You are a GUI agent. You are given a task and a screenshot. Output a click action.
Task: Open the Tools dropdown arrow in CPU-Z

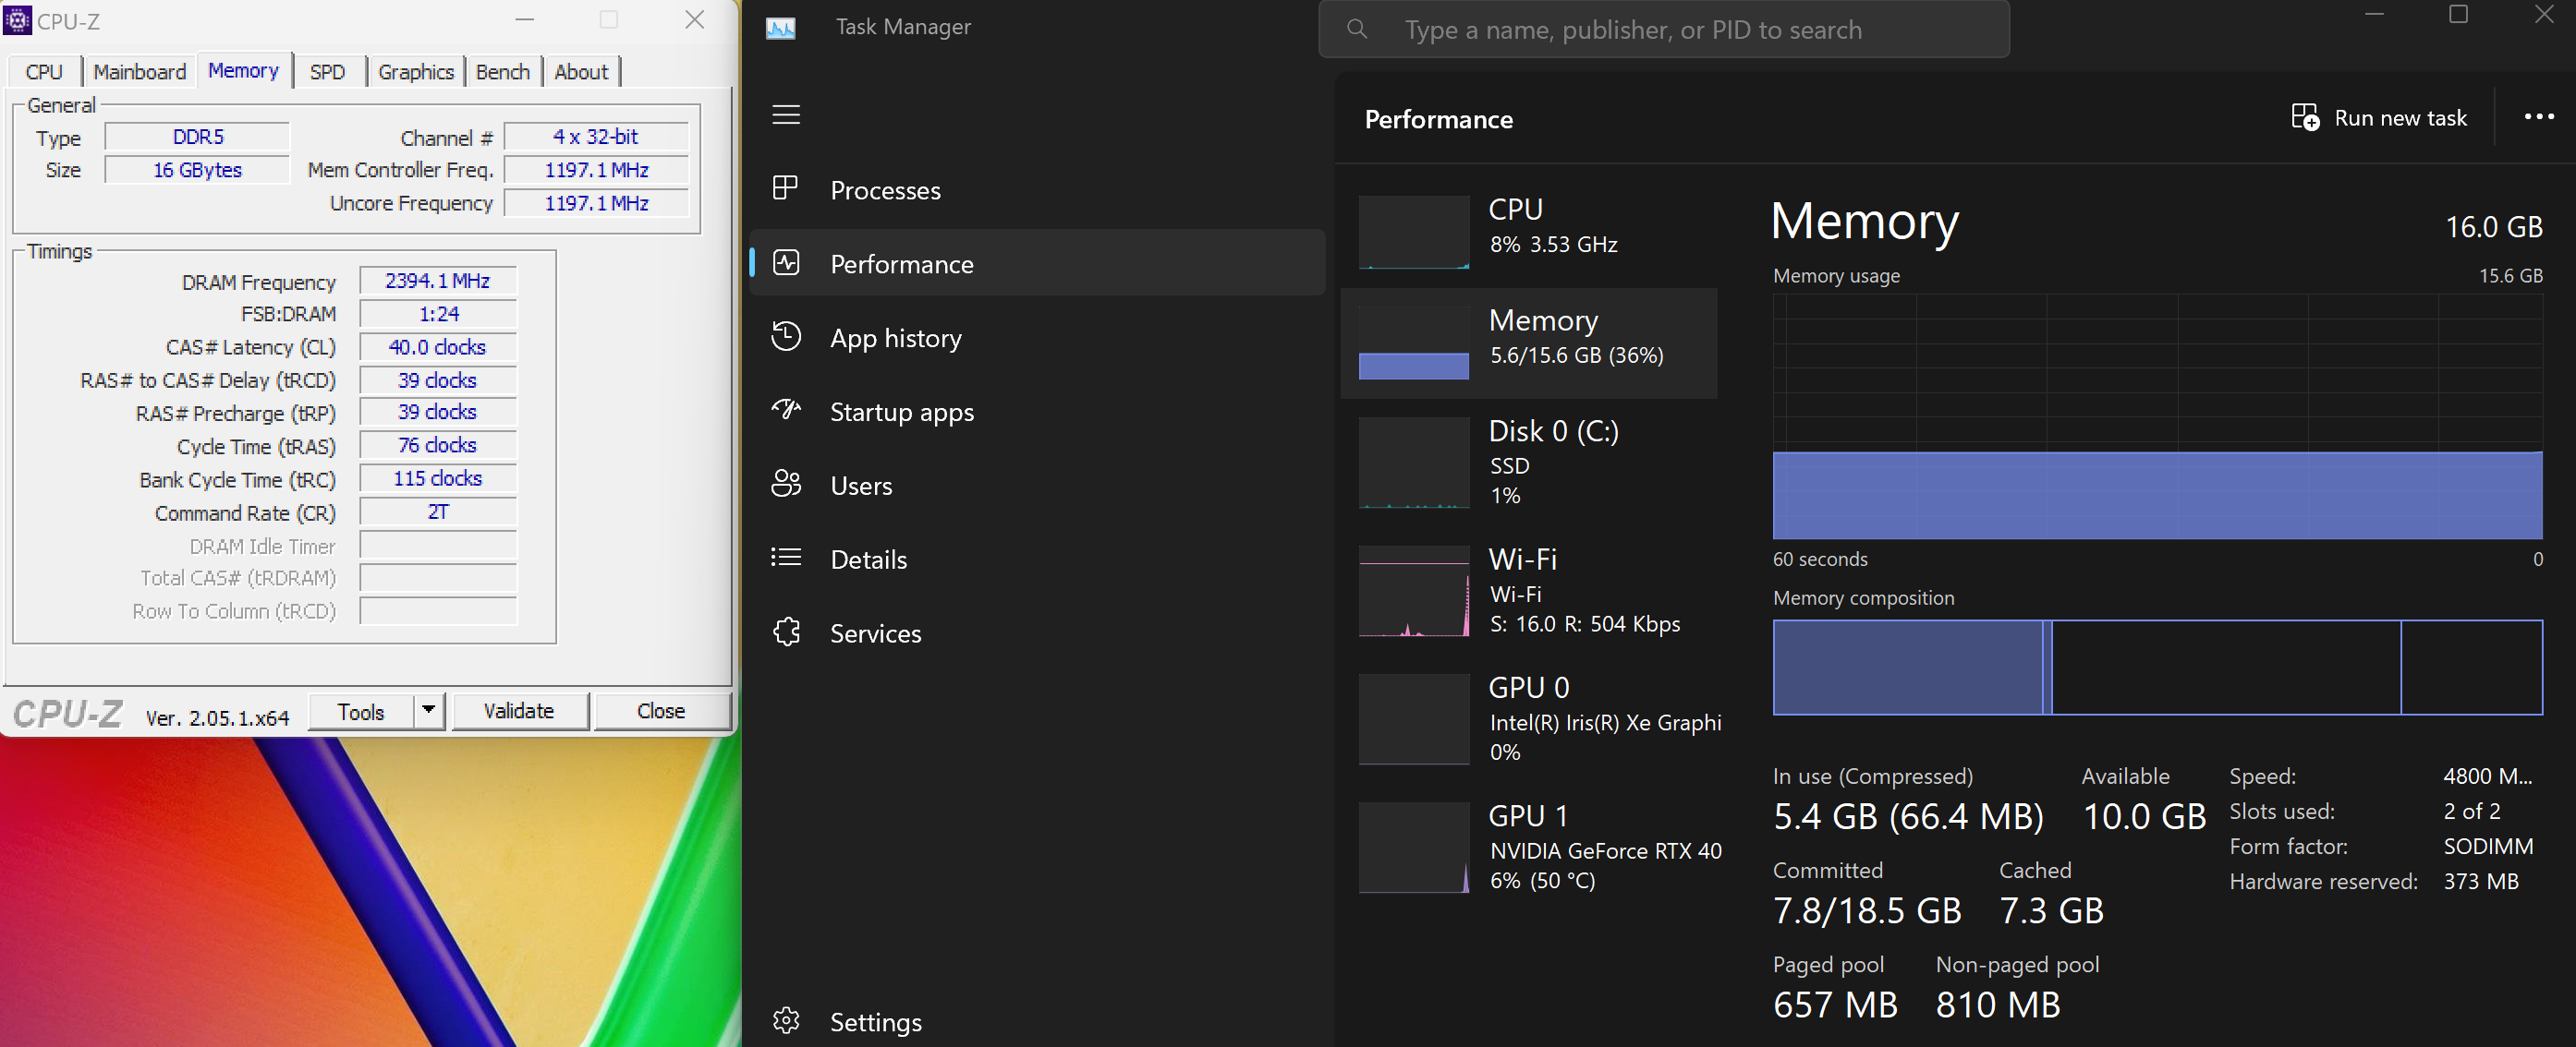428,710
